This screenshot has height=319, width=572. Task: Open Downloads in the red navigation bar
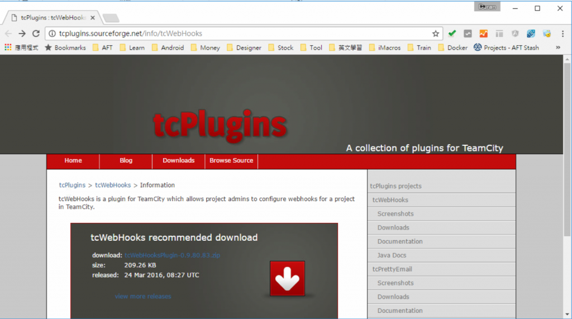click(178, 160)
